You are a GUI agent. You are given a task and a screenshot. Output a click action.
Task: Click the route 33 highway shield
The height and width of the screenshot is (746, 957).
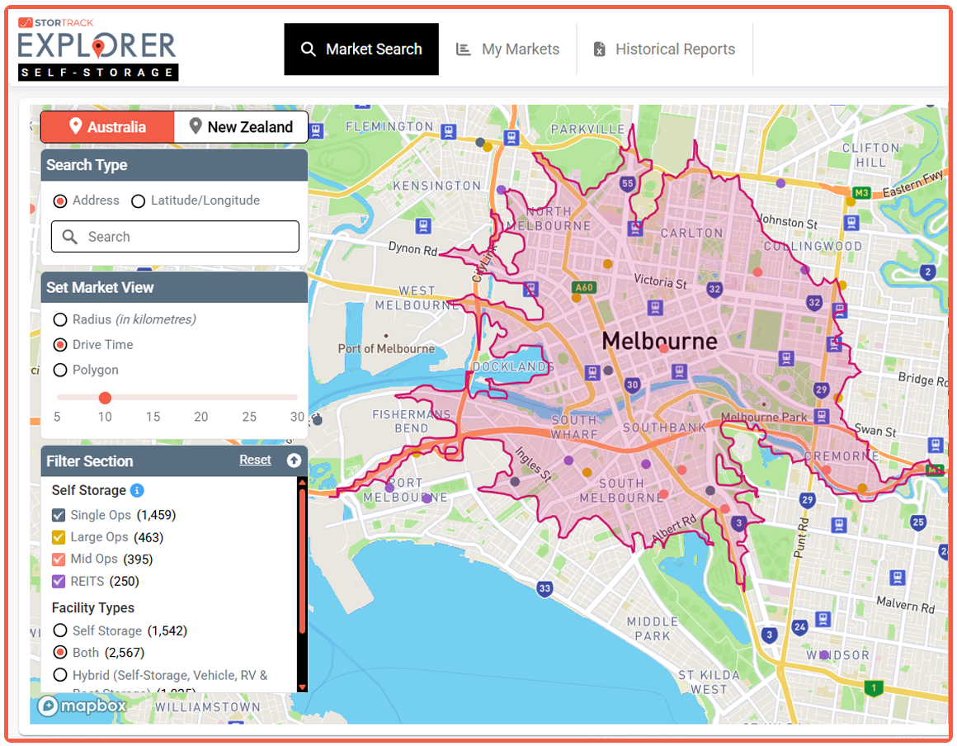click(544, 588)
